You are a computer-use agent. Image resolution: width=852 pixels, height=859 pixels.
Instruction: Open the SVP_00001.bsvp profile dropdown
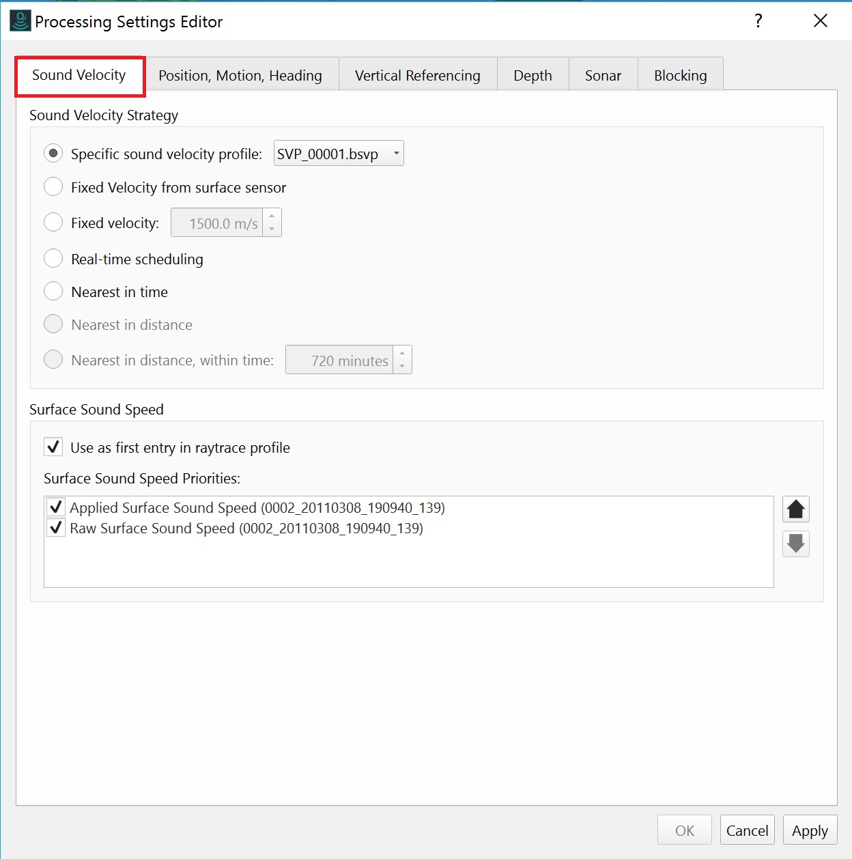[339, 154]
